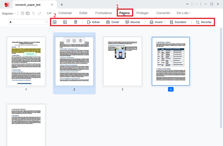Click the page 2 number label

click(x=74, y=89)
